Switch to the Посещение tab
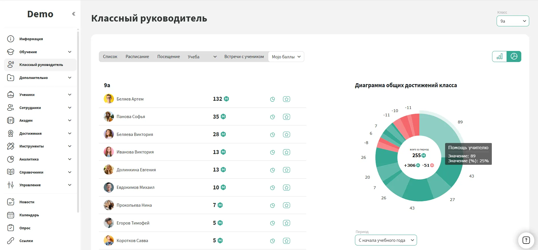 point(169,57)
